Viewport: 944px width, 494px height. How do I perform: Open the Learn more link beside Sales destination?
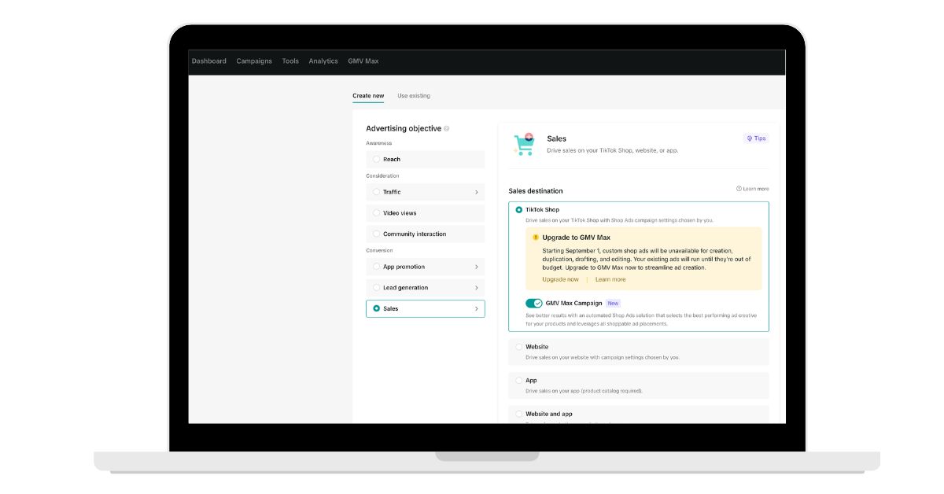[x=753, y=189]
